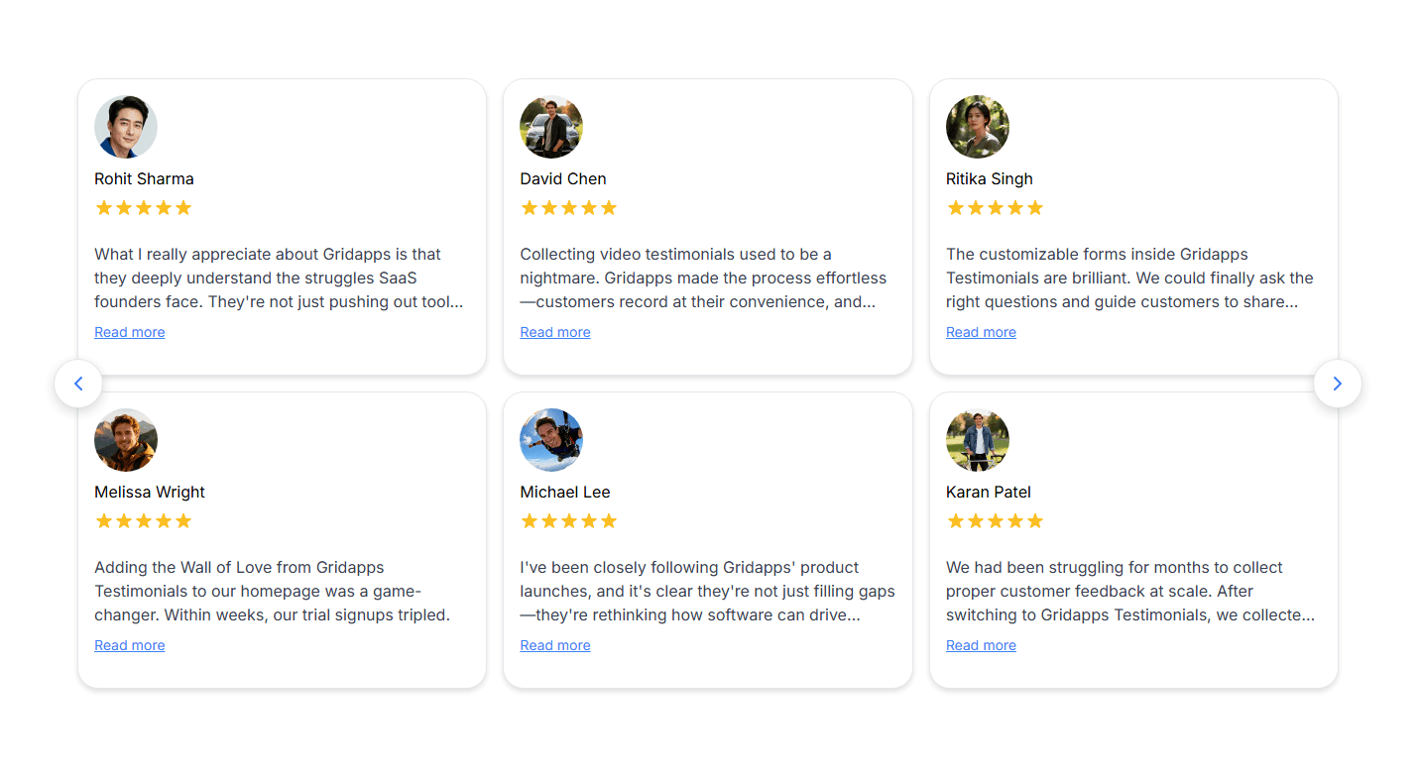Click the last star under Michael Lee
This screenshot has height=777, width=1420.
click(x=610, y=520)
